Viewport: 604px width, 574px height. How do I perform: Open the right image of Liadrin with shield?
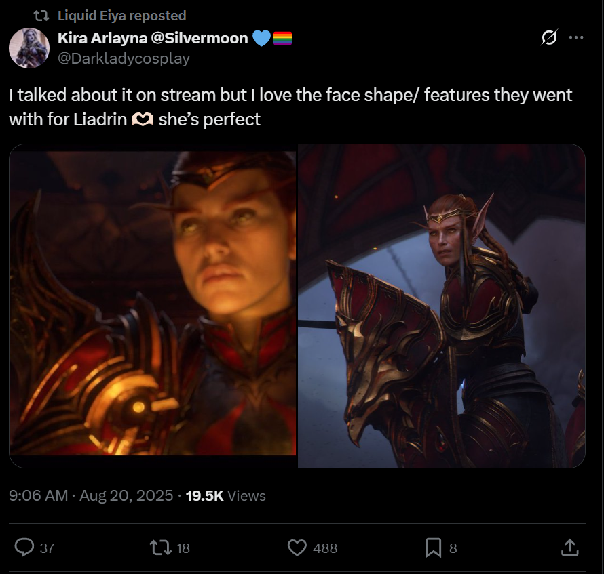(442, 306)
